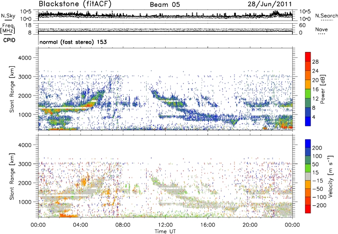Click the "Blackstone (fitACF)" plot title
Viewport: 338px width, 234px height.
75,4
